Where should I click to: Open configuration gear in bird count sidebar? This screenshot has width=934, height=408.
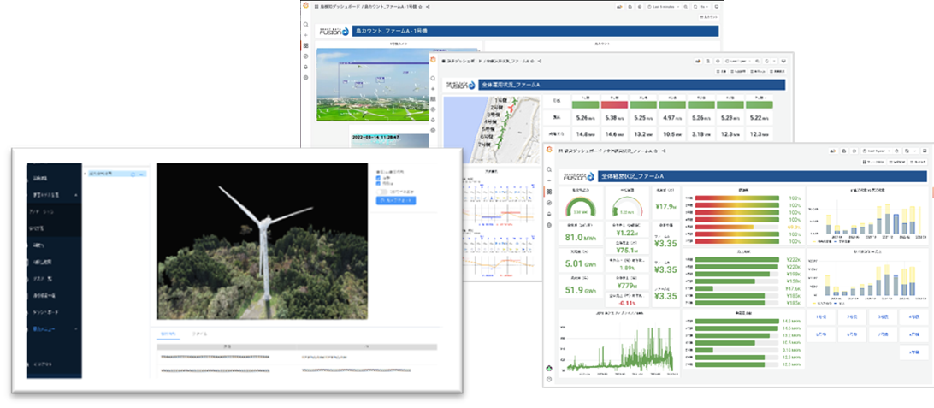[x=305, y=78]
